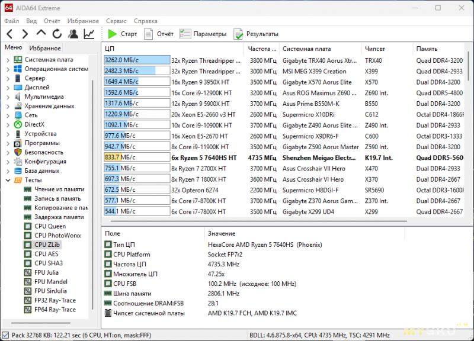Click the 2482.3 МБ/с result bar
The height and width of the screenshot is (341, 474).
click(x=137, y=71)
